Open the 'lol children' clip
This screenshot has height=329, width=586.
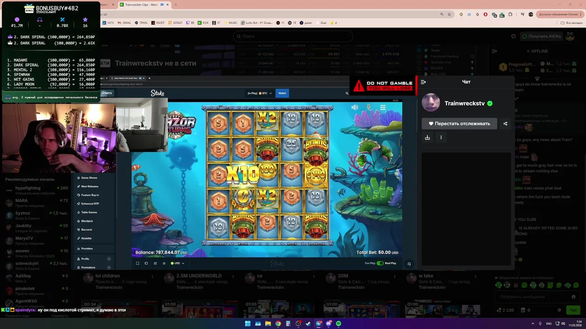click(108, 276)
